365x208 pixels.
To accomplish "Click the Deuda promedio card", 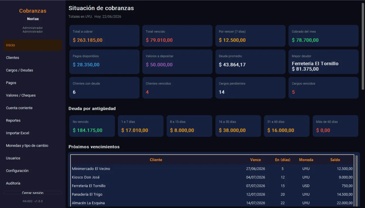I will [x=250, y=62].
